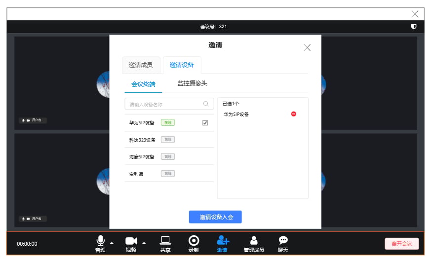Click the offline badge beside 科达323设备
Screen dimensions: 430x259
coord(168,140)
